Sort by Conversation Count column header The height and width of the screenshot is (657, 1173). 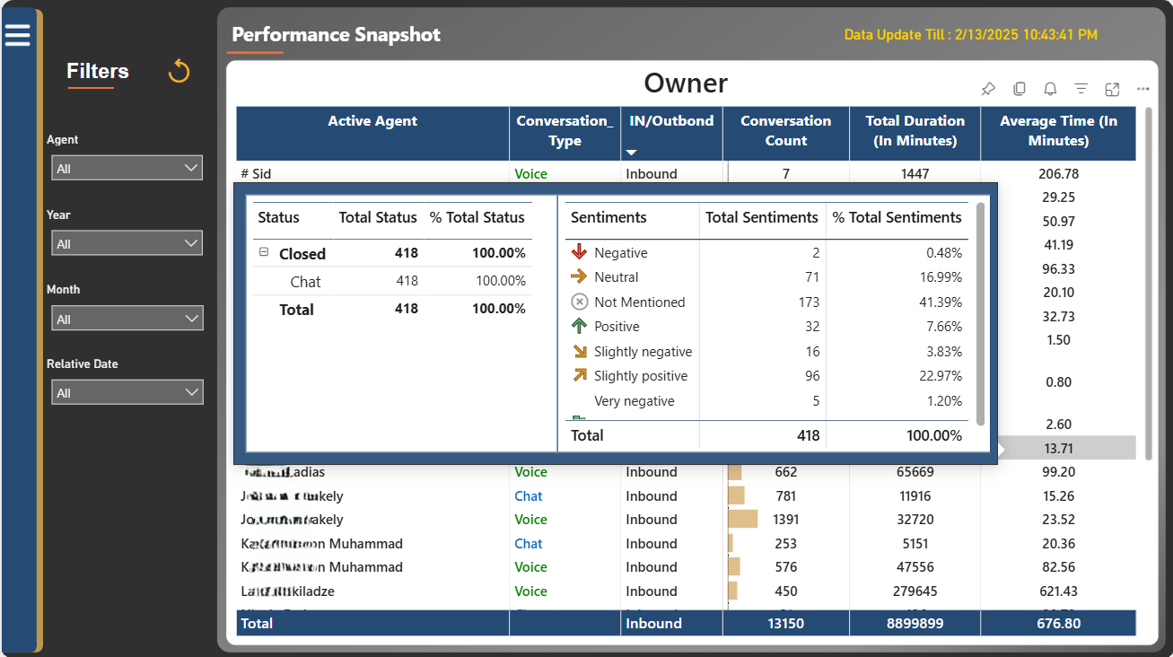coord(785,131)
